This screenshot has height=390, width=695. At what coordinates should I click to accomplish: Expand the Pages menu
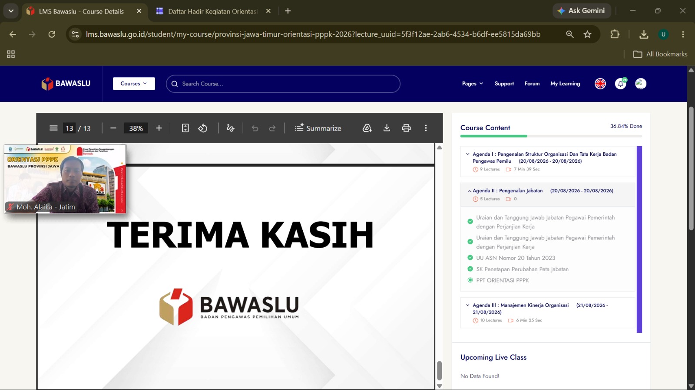(x=473, y=84)
